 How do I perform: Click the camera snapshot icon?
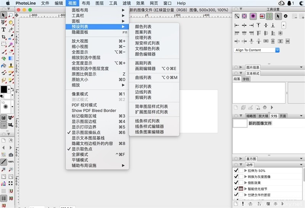click(11, 155)
